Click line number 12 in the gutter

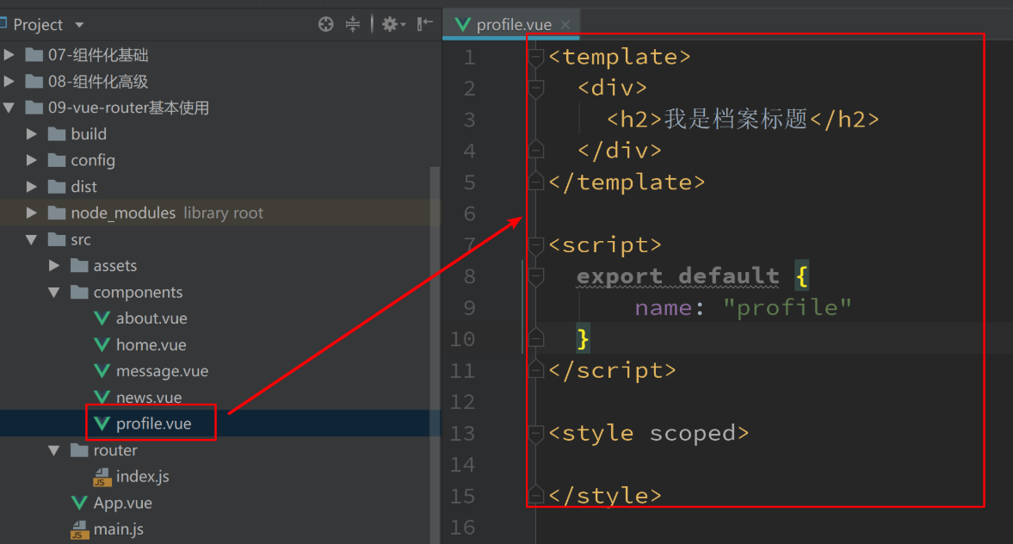(462, 402)
